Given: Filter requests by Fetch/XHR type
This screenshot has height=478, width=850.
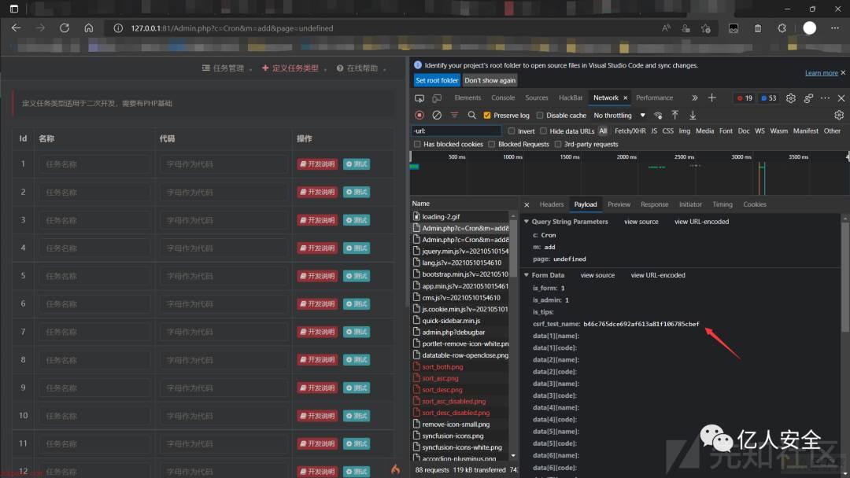Looking at the screenshot, I should click(x=630, y=131).
